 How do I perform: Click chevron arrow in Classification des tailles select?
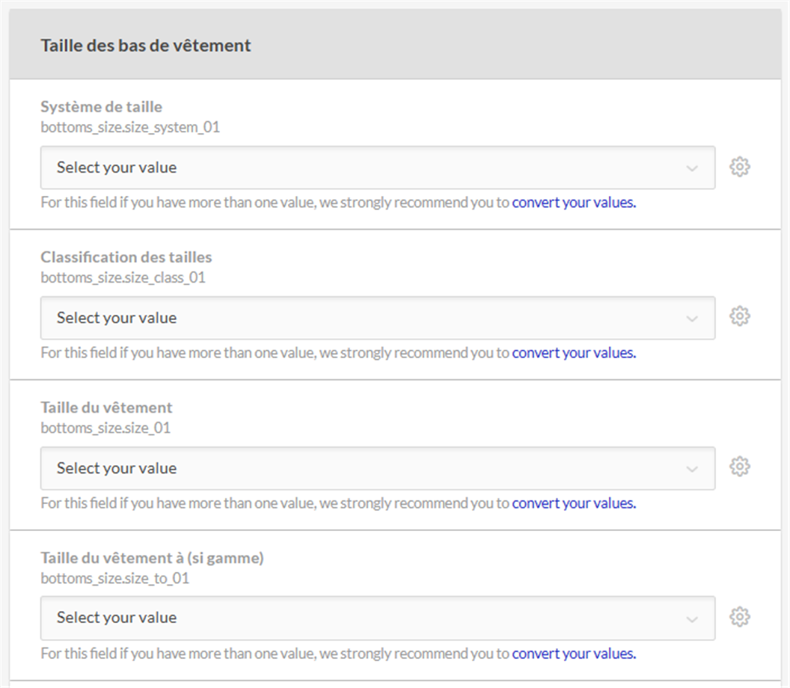[x=692, y=319]
